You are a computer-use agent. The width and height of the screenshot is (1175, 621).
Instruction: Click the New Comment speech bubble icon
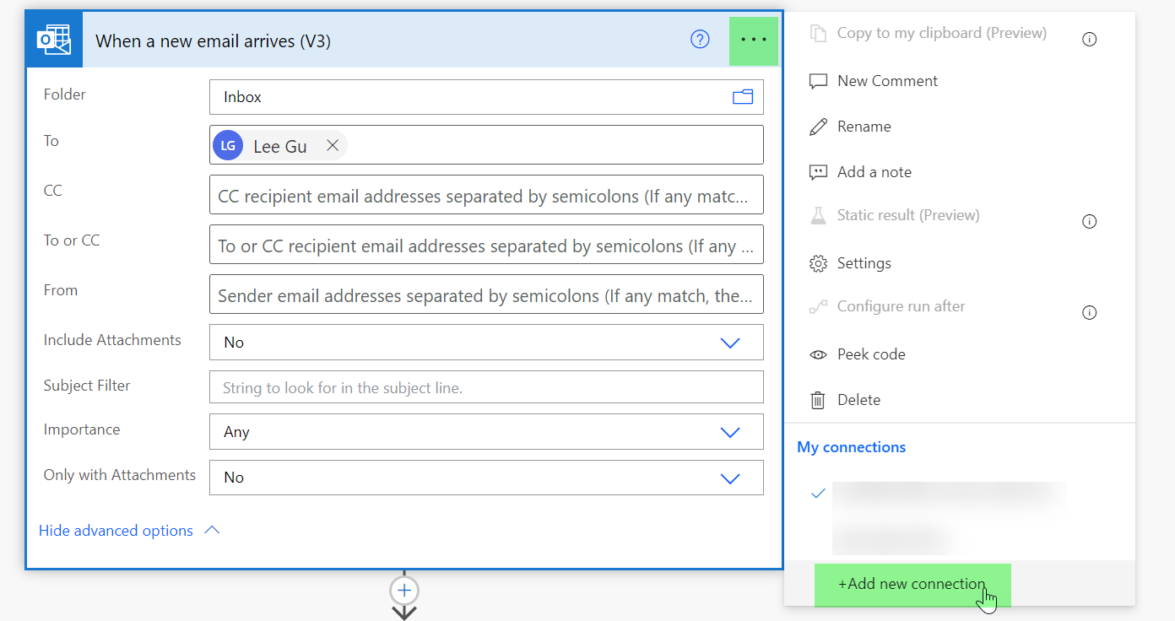point(817,81)
